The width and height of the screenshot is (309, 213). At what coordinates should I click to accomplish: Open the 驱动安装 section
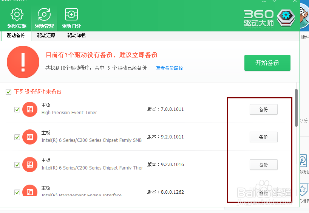(17, 19)
